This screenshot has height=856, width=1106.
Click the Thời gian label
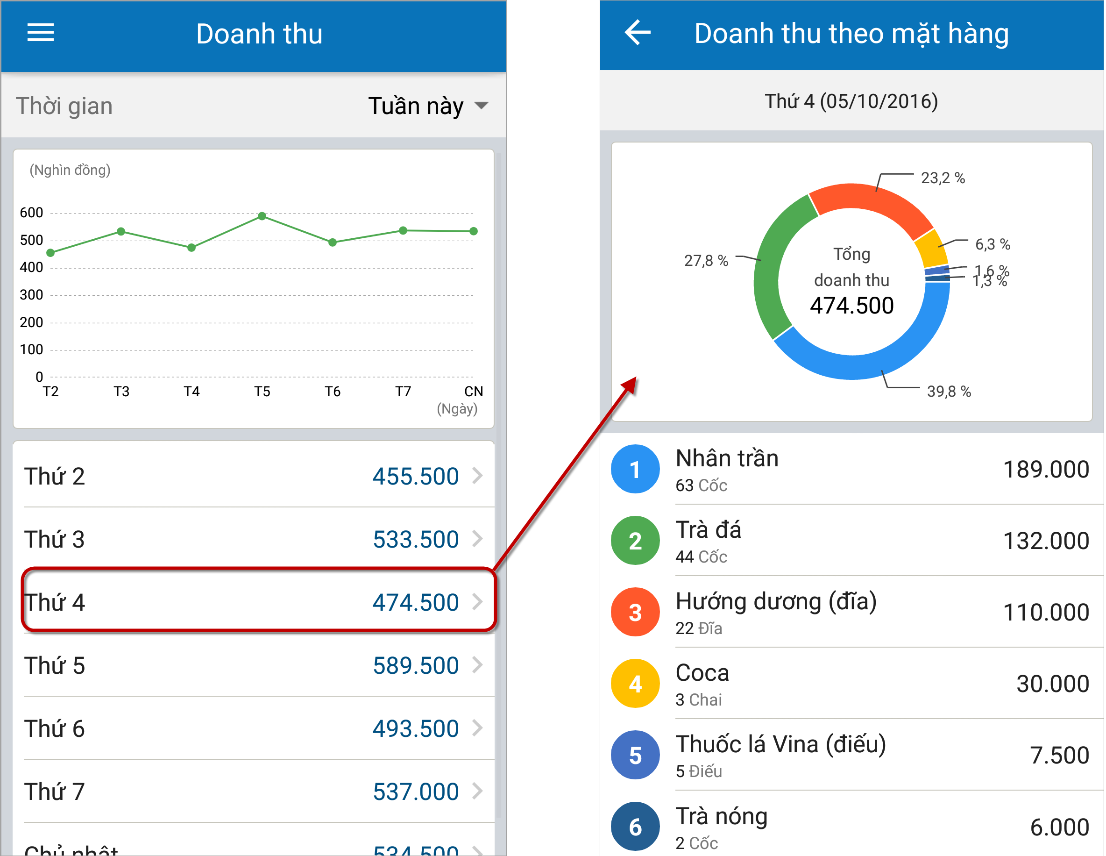click(x=64, y=106)
